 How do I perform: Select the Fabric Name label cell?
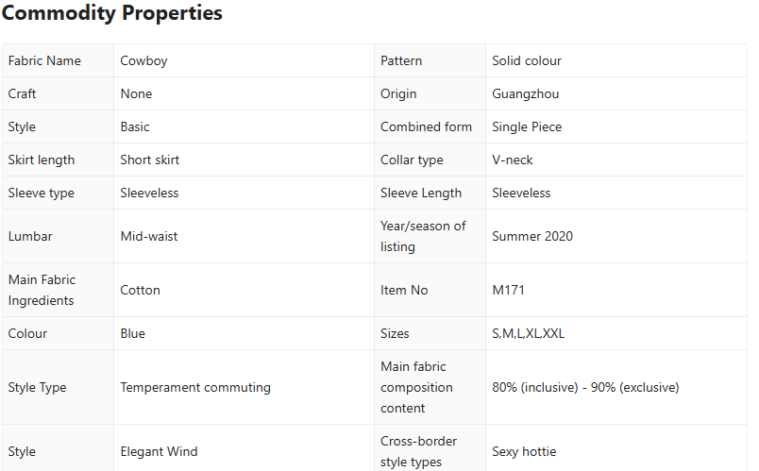[44, 60]
